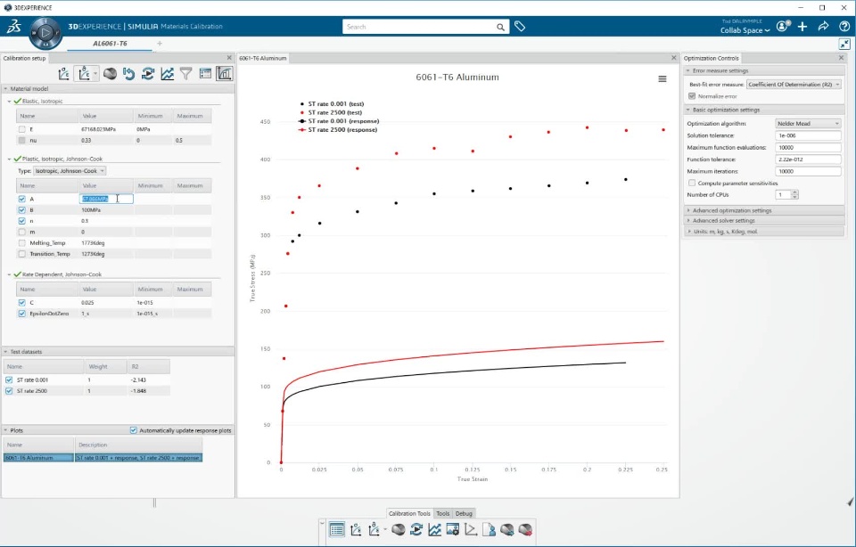This screenshot has height=547, width=856.
Task: Open the Type Isotropic, Johnson-Cook dropdown
Action: [70, 171]
